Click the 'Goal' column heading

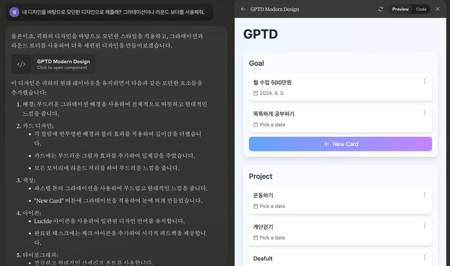[256, 63]
